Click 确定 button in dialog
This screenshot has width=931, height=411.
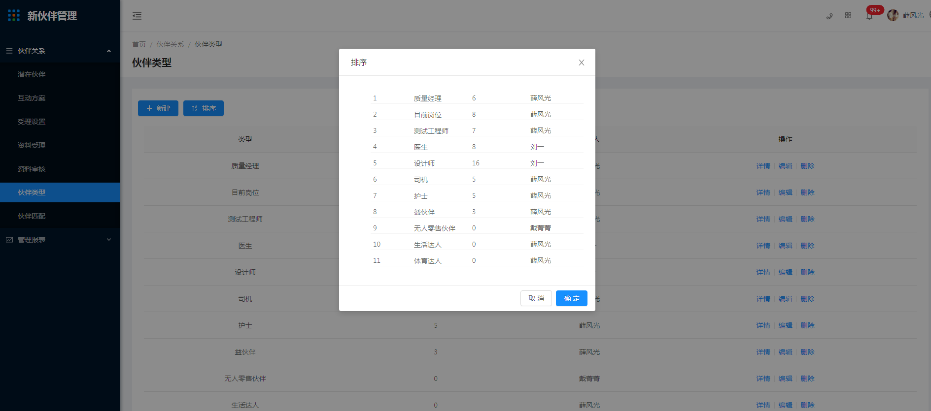tap(572, 298)
